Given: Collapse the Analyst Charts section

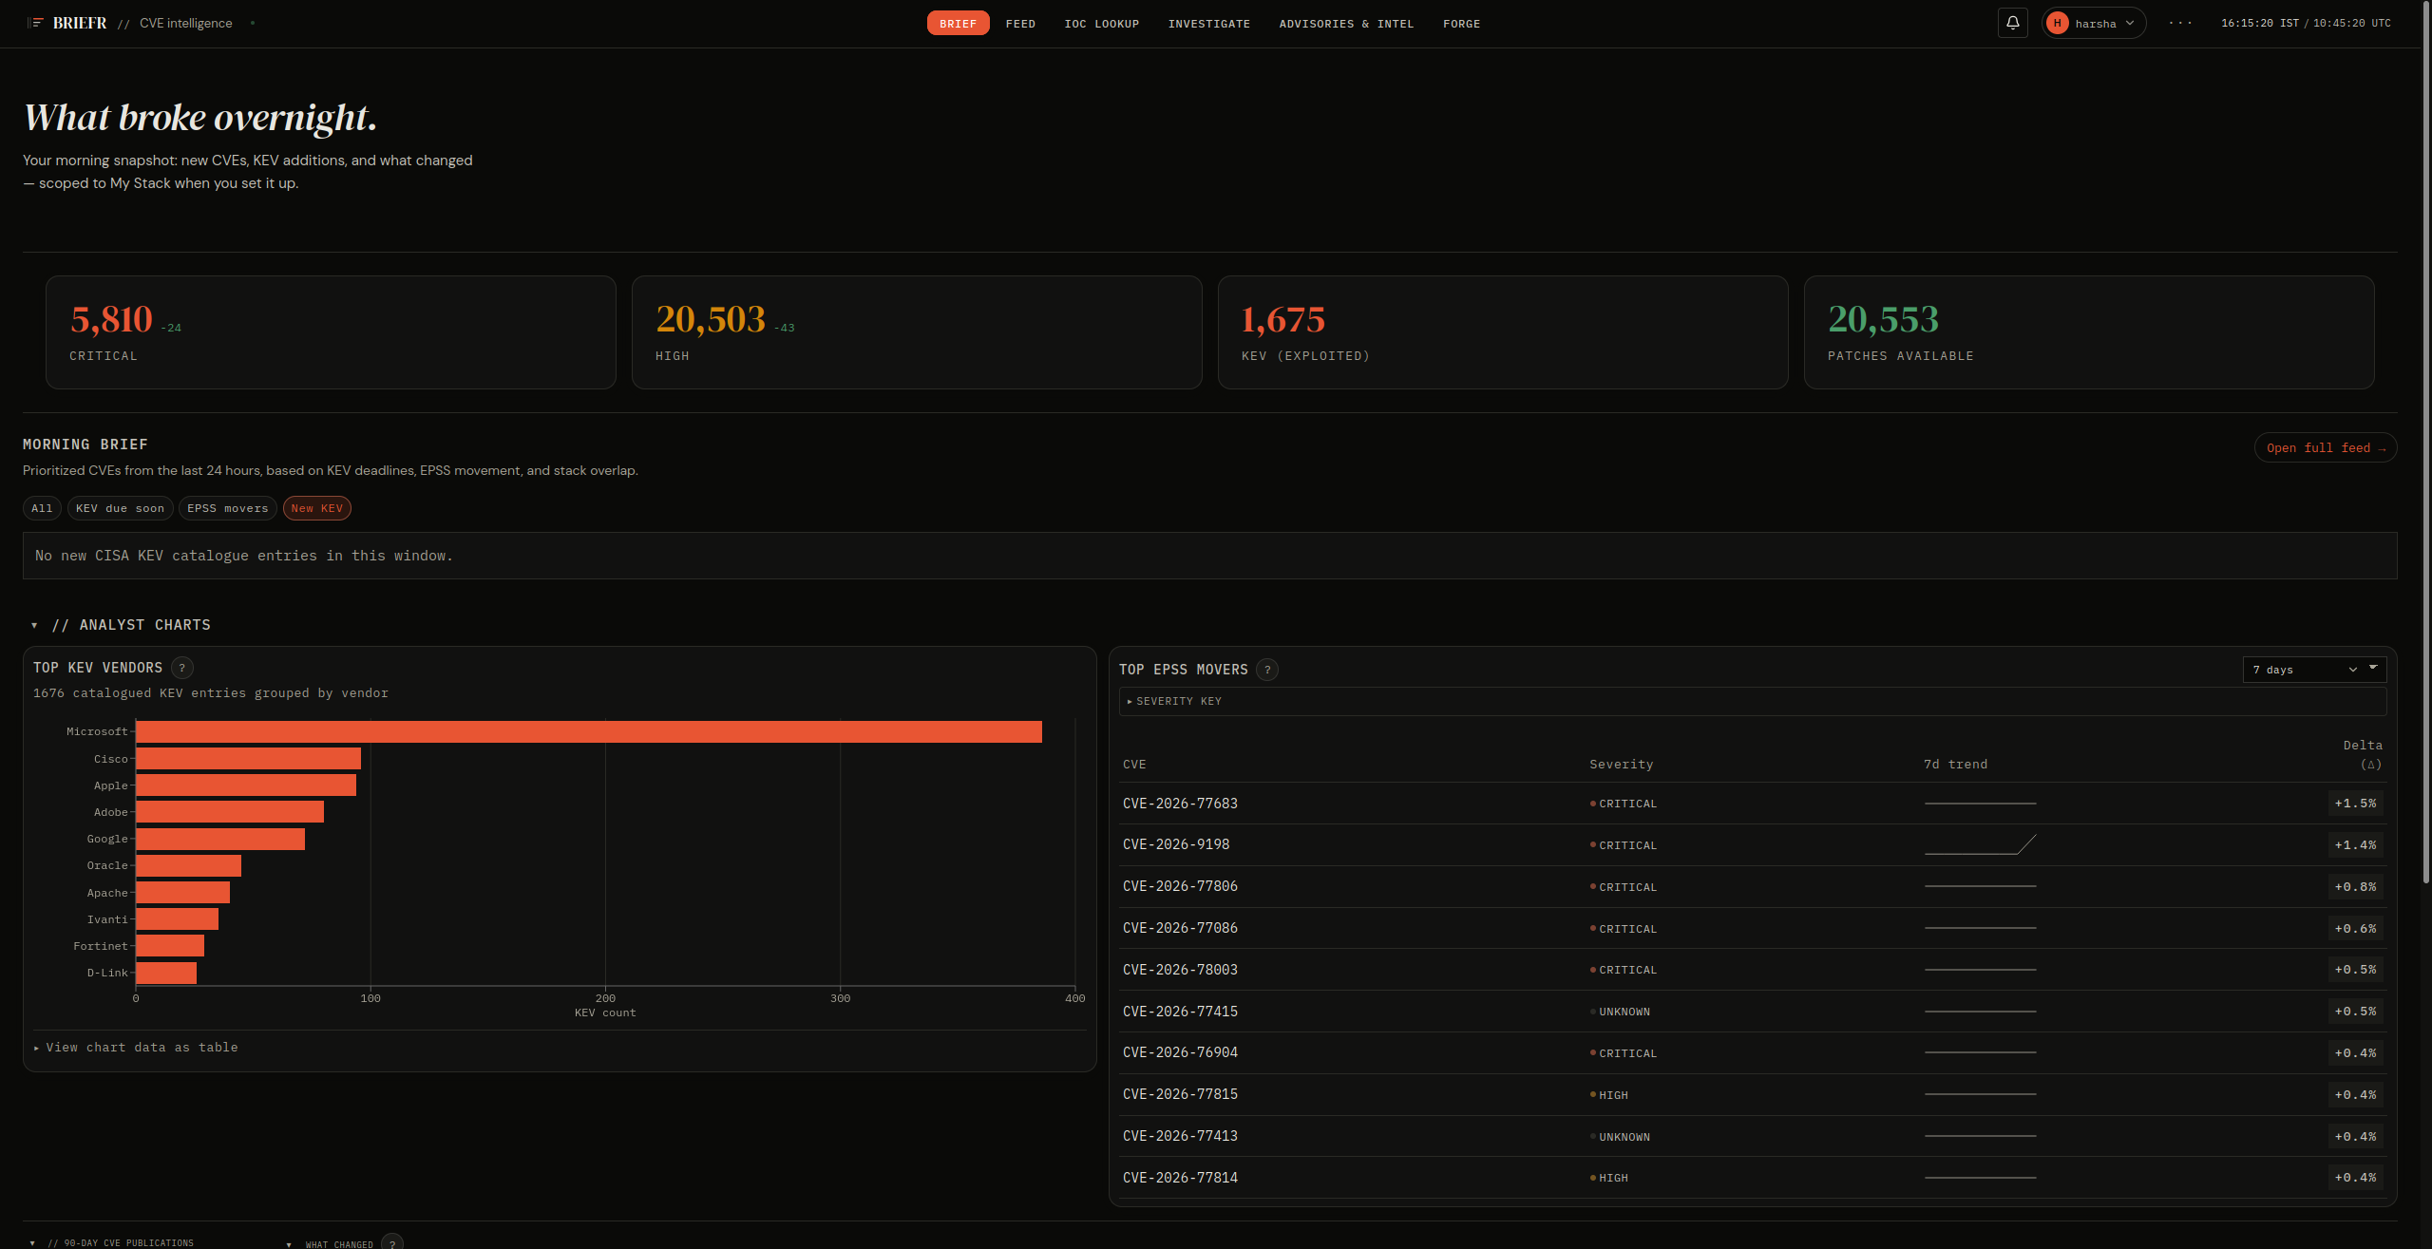Looking at the screenshot, I should coord(122,625).
